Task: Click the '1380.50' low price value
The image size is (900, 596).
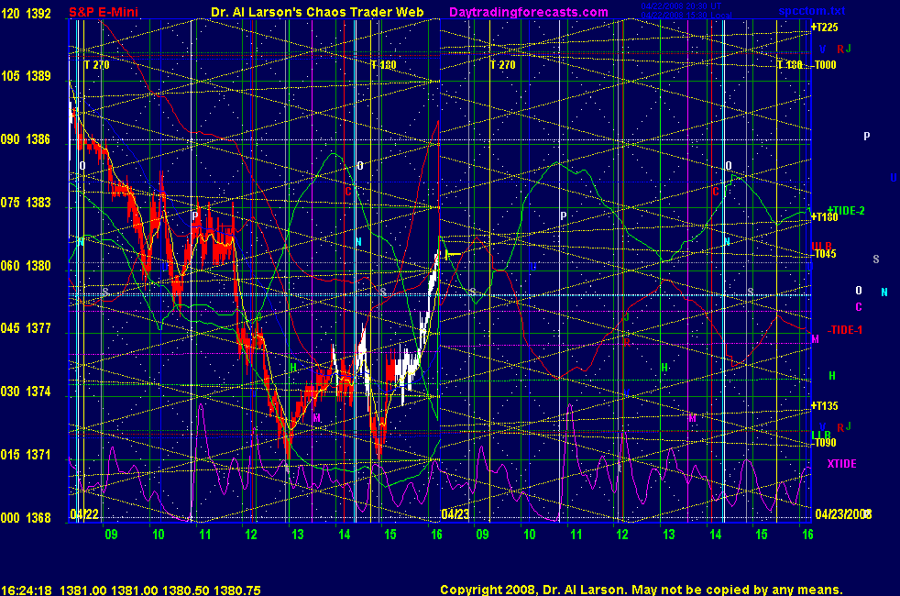Action: (x=185, y=590)
